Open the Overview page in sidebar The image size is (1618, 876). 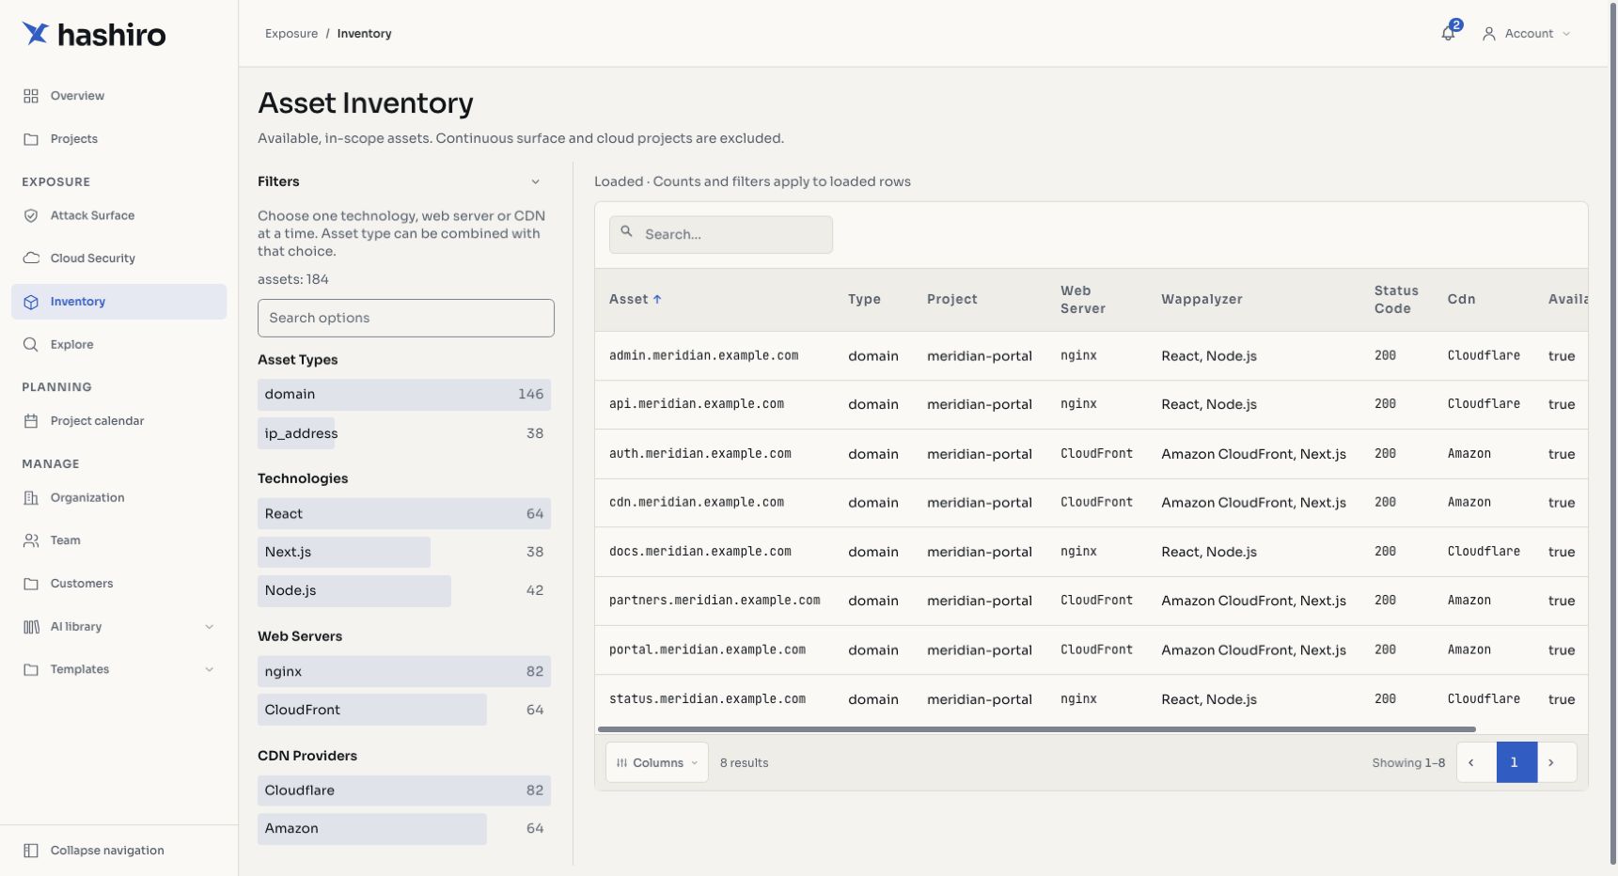(x=118, y=96)
